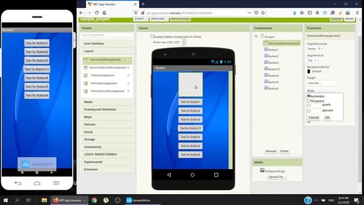Select VerticalArrangement in palette
This screenshot has width=364, height=205.
104,83
